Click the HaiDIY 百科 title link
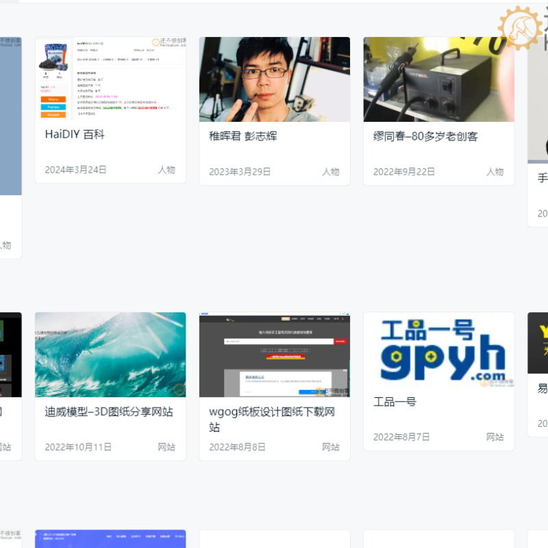 click(75, 134)
